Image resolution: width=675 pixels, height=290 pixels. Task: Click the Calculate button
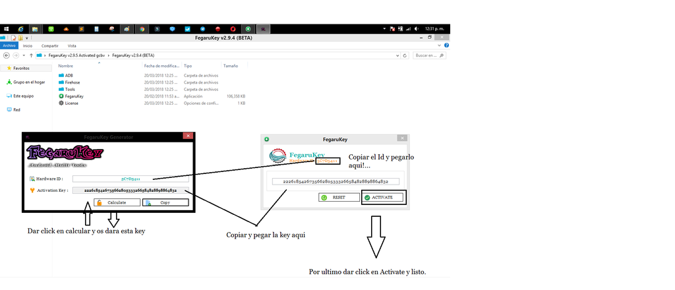click(117, 202)
